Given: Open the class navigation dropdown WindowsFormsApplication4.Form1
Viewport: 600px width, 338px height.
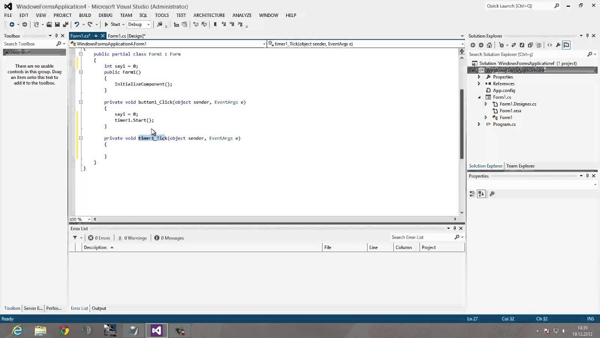Looking at the screenshot, I should click(168, 44).
